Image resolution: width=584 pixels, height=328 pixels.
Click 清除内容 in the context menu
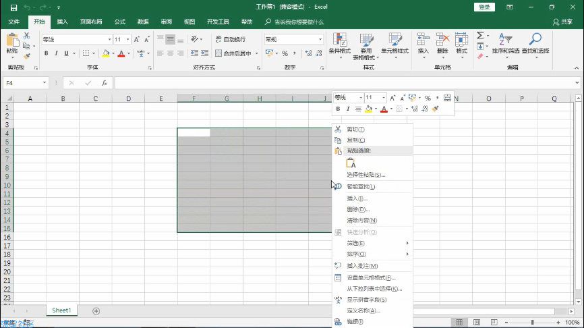click(361, 221)
